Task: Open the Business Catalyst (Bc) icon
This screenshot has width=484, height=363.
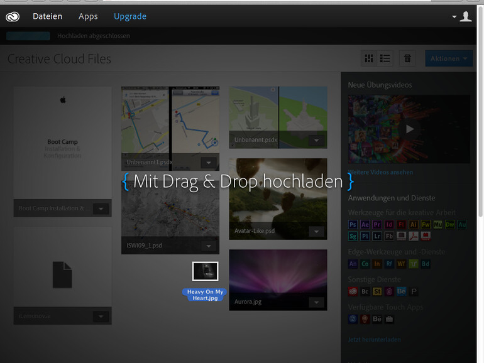Action: 365,291
